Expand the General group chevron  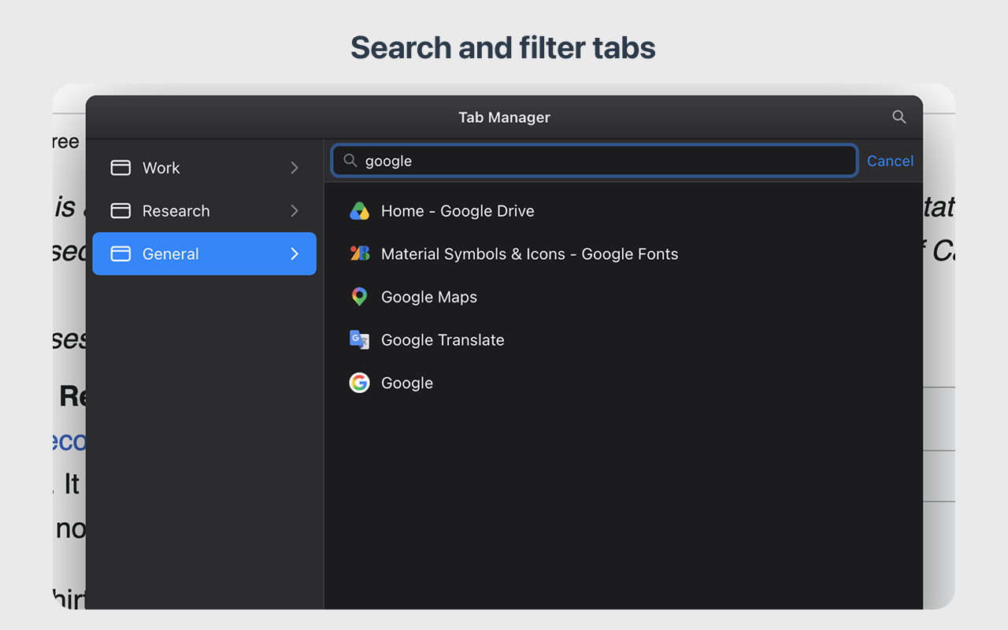[x=295, y=254]
